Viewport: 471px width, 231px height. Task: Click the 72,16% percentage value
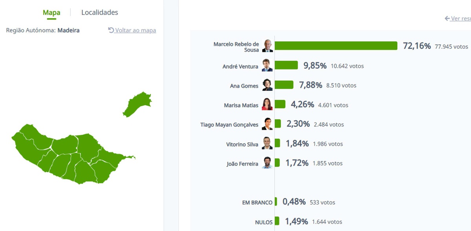[x=417, y=46]
